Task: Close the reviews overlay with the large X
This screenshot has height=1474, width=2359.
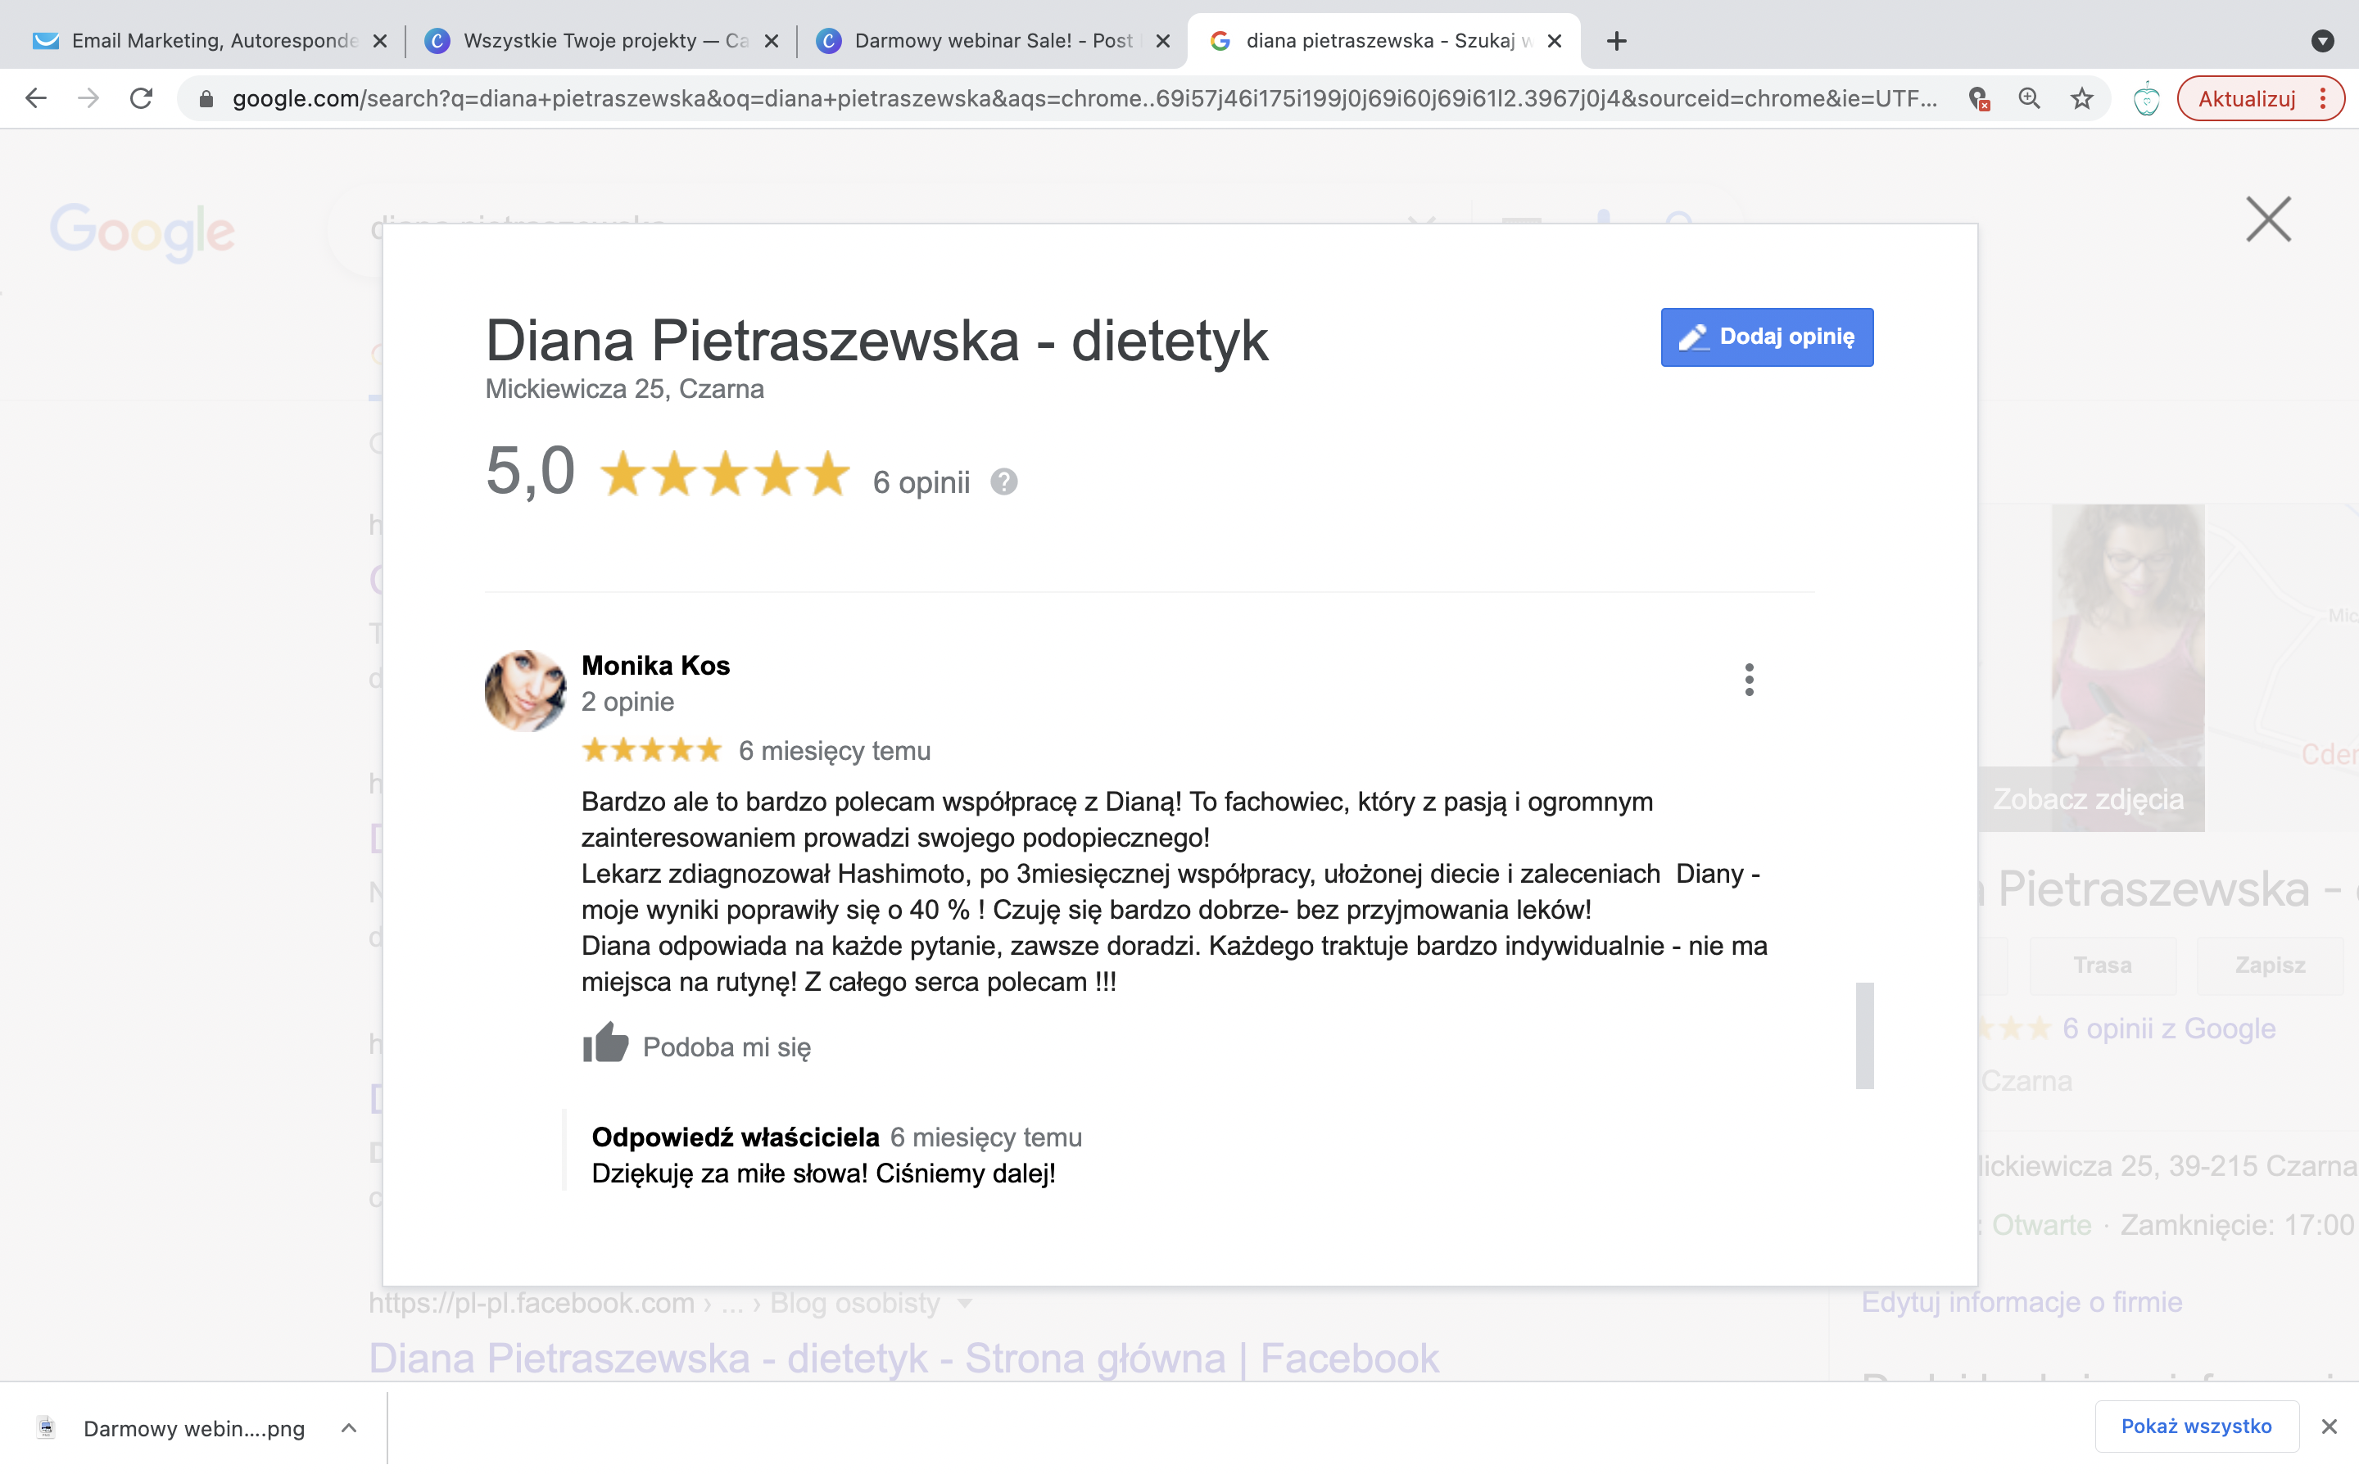Action: (x=2267, y=219)
